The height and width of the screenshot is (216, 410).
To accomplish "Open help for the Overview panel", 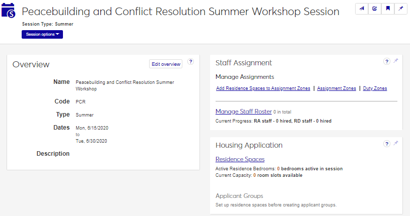I will (x=191, y=62).
